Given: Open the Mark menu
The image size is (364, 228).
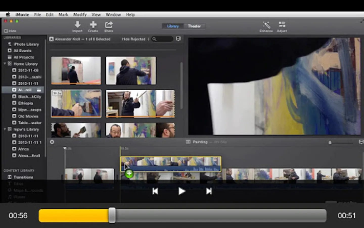Looking at the screenshot, I should pyautogui.click(x=63, y=14).
